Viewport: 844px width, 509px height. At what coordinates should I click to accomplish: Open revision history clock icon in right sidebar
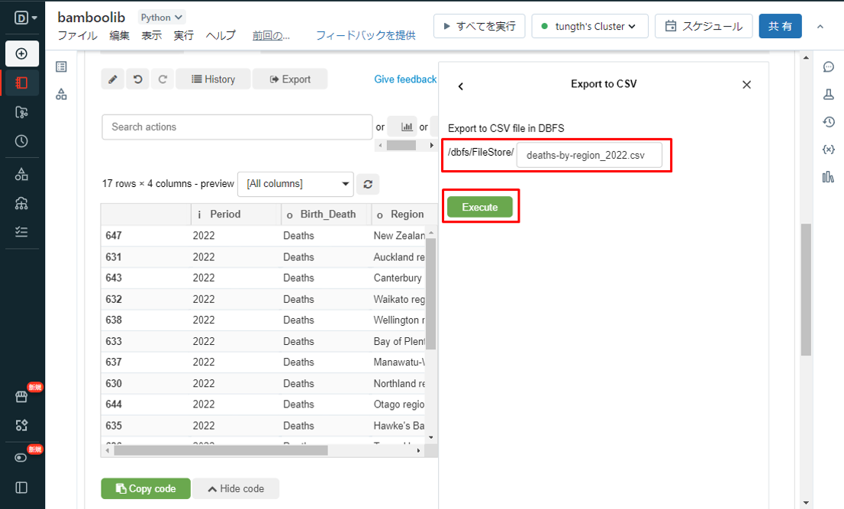tap(828, 122)
